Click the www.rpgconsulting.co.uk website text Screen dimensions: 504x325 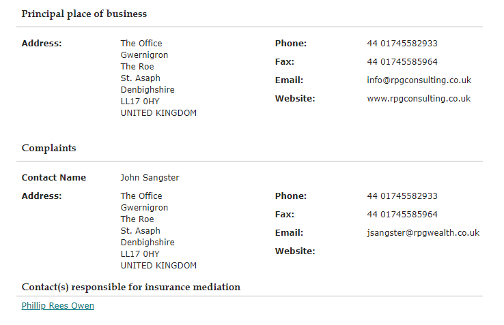click(x=419, y=99)
